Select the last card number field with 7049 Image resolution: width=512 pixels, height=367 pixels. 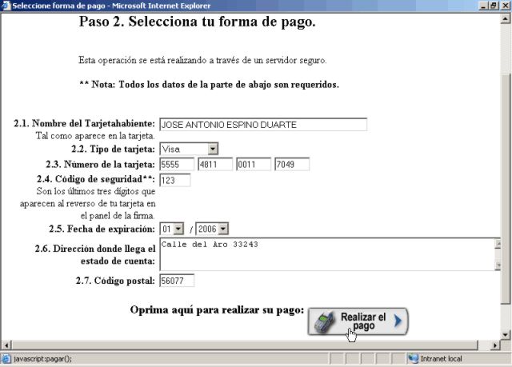pyautogui.click(x=291, y=165)
